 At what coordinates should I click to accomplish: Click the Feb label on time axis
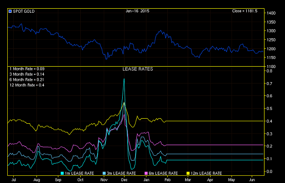(168, 180)
